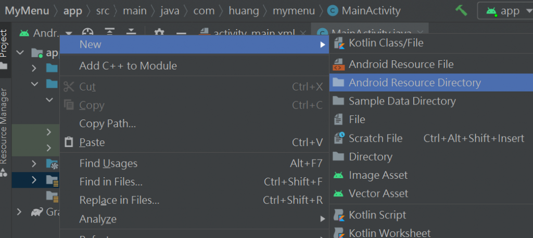
Task: Select Android Resource Directory option
Action: (431, 83)
